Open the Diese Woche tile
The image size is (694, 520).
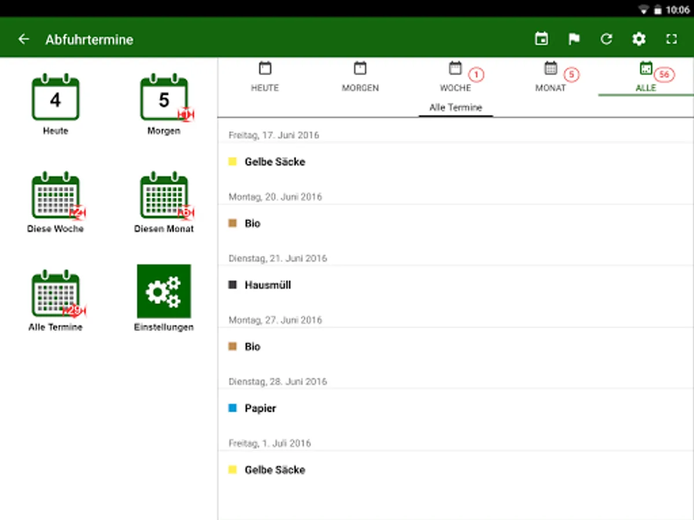point(56,202)
